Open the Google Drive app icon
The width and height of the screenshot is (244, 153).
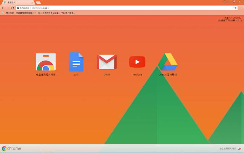click(168, 62)
